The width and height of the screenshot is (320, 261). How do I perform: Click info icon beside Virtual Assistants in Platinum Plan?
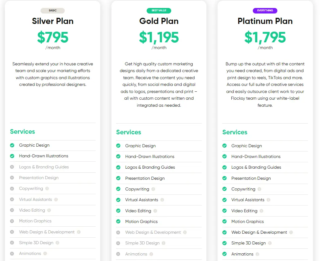pyautogui.click(x=268, y=200)
